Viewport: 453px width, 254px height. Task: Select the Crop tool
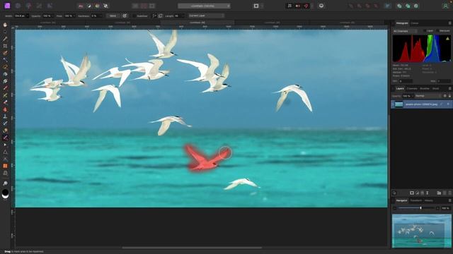pyautogui.click(x=5, y=46)
